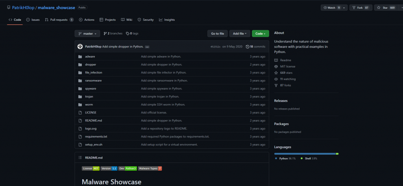Open the Add file dropdown
The height and width of the screenshot is (186, 403).
tap(240, 34)
